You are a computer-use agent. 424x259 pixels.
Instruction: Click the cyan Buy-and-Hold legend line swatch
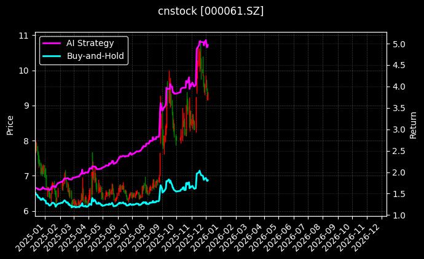pyautogui.click(x=52, y=56)
